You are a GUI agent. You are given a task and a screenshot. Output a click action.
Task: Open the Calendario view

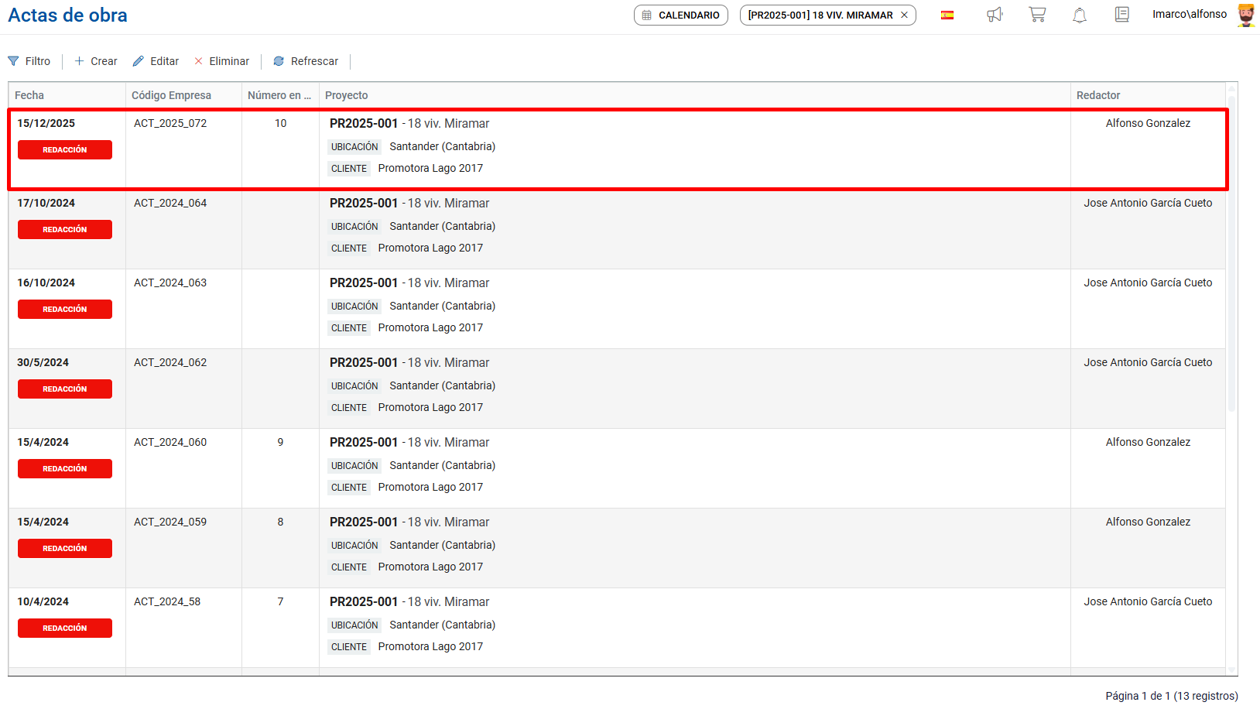click(x=681, y=15)
